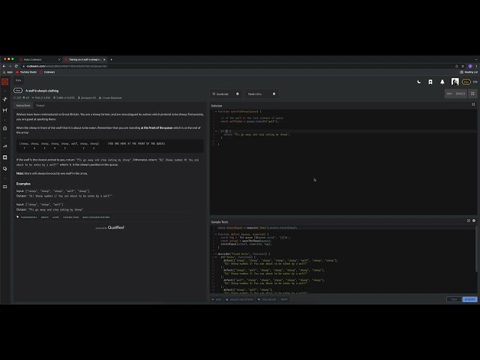Viewport: 480px width, 360px height.
Task: Click the Codewars logo in the sidebar
Action: 5,82
